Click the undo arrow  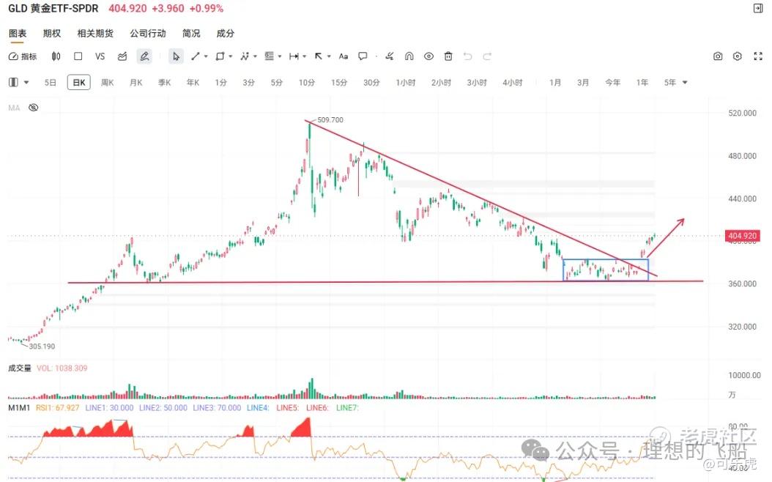click(468, 56)
